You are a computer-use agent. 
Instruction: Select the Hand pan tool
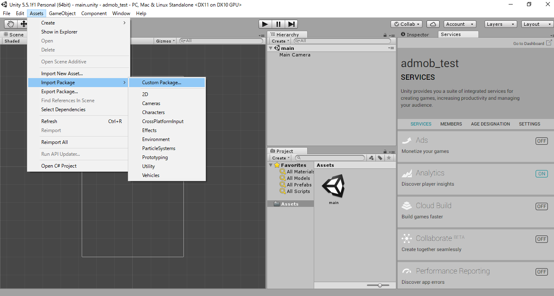click(x=10, y=24)
